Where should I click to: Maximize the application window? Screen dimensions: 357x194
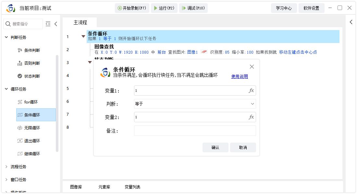(340, 8)
